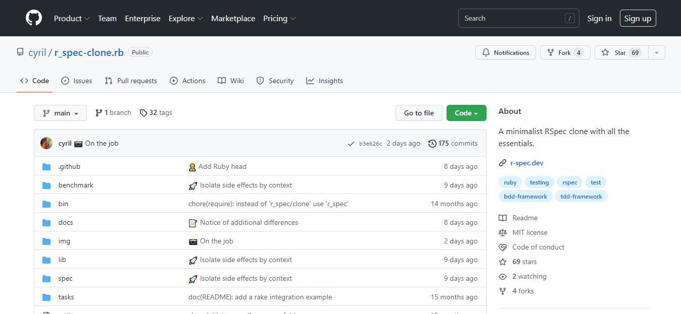Screen dimensions: 681x314
Task: Click the branch icon beside 1 branch
Action: click(x=99, y=113)
